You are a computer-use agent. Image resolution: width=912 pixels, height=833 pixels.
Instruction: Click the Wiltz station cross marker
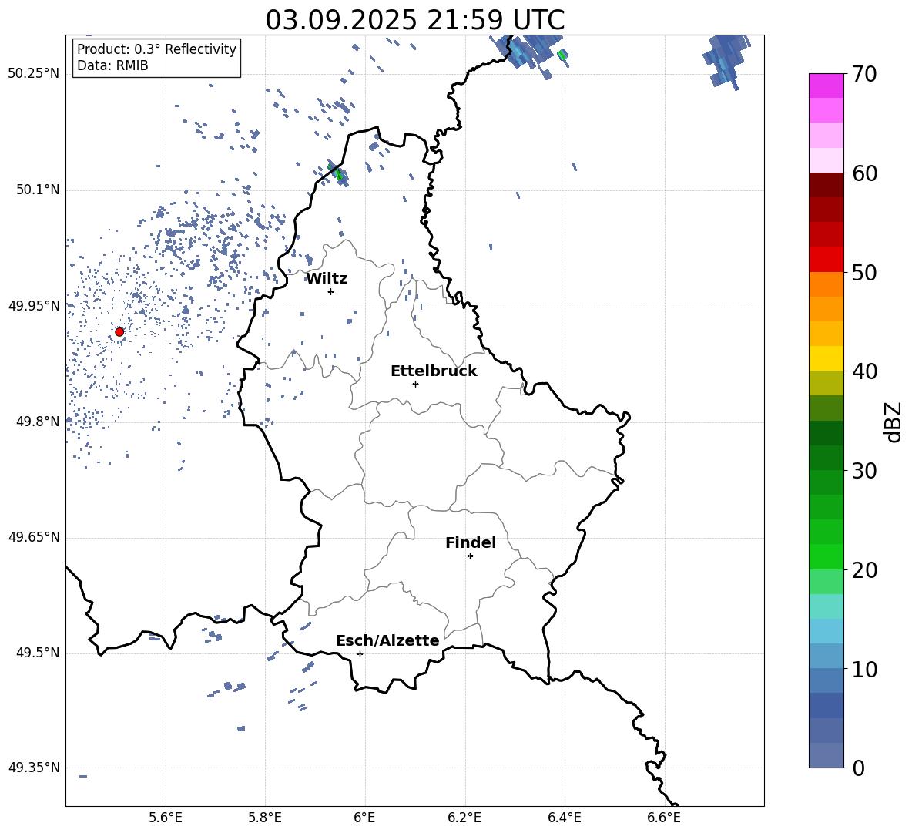(x=331, y=291)
